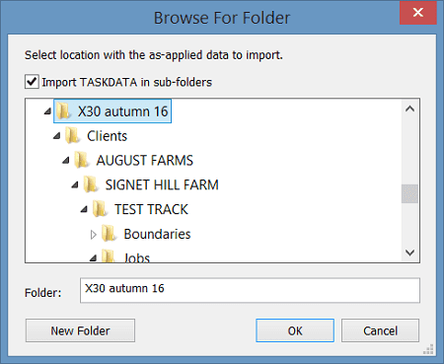
Task: Collapse the AUGUST FARMS tree node
Action: (66, 161)
